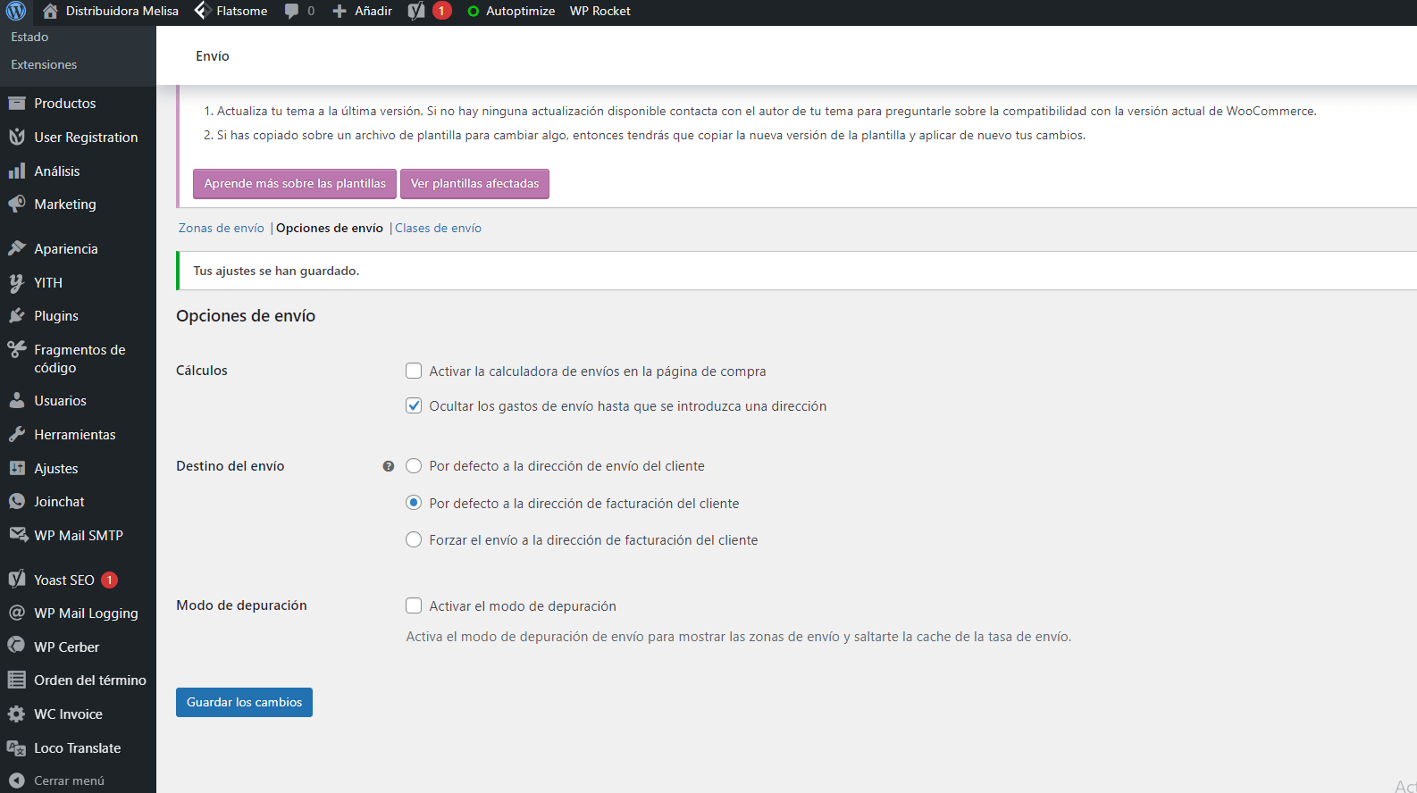Click the Plugins plug icon
Image resolution: width=1417 pixels, height=793 pixels.
pyautogui.click(x=17, y=316)
